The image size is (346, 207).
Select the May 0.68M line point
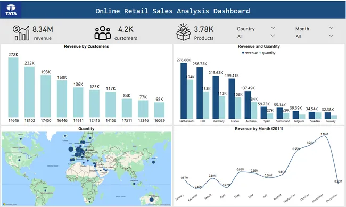coord(241,172)
